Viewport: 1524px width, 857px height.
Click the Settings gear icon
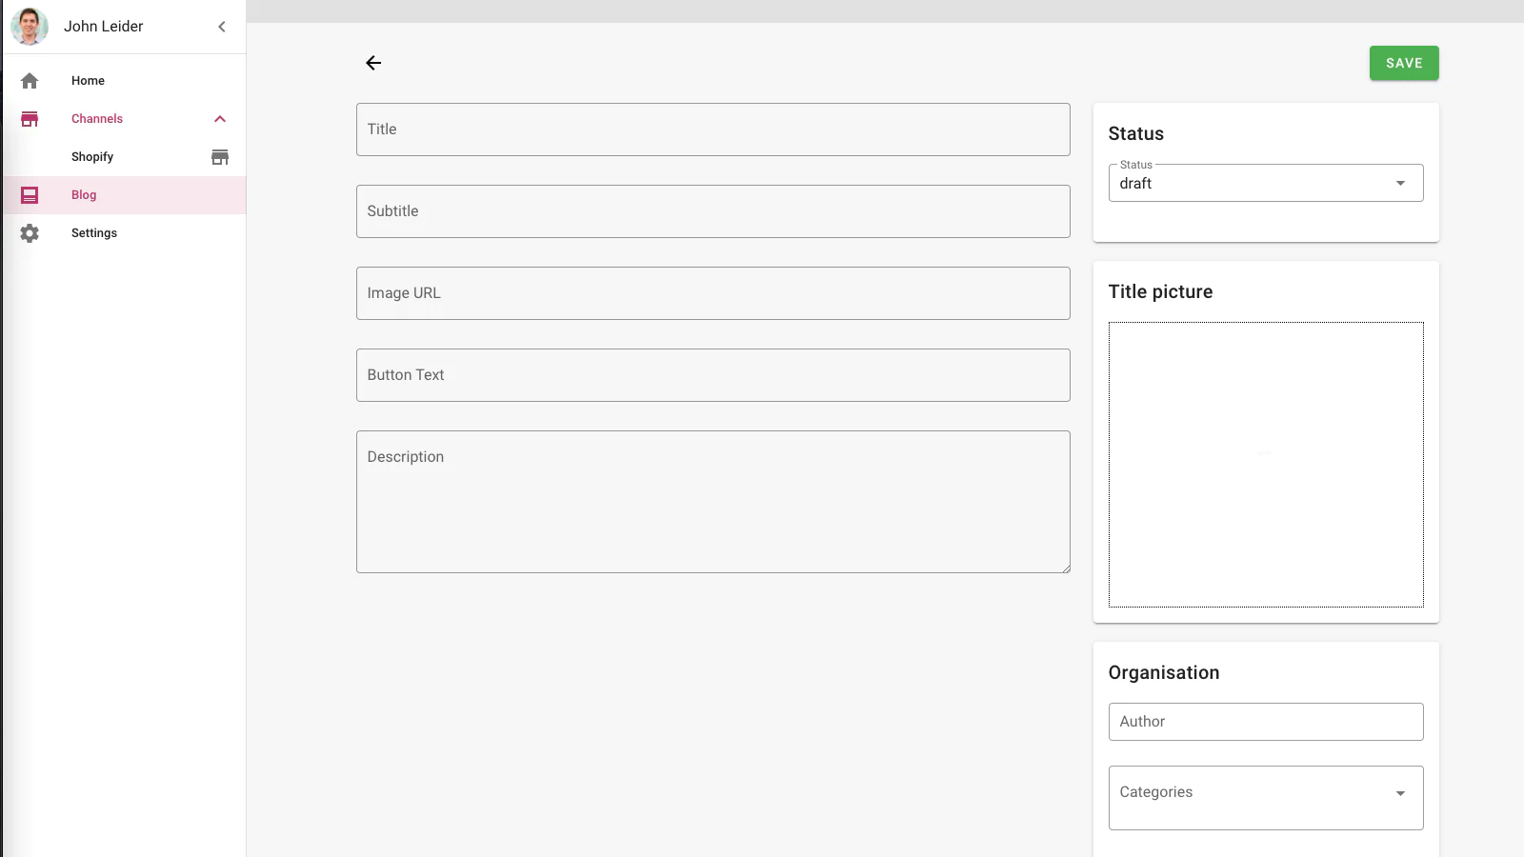30,233
